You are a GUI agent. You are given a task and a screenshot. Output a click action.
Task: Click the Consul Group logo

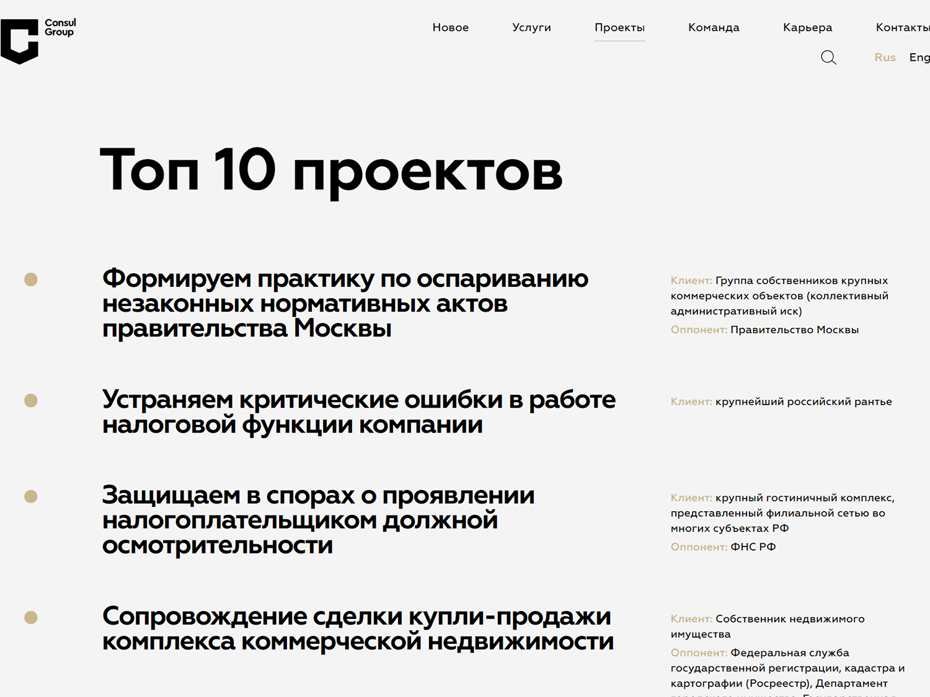[37, 41]
